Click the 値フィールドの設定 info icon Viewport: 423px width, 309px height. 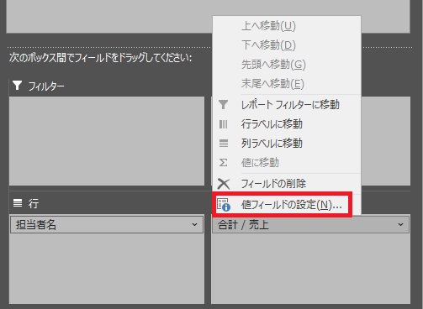224,205
